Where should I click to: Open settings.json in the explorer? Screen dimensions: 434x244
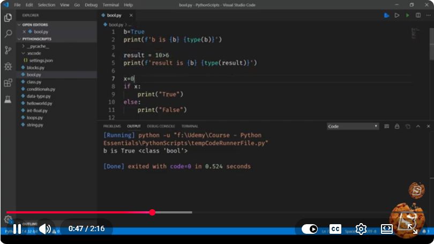click(x=41, y=61)
